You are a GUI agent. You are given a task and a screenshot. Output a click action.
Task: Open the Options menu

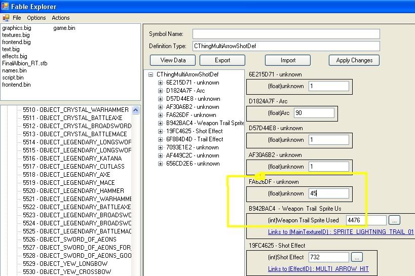[x=36, y=18]
